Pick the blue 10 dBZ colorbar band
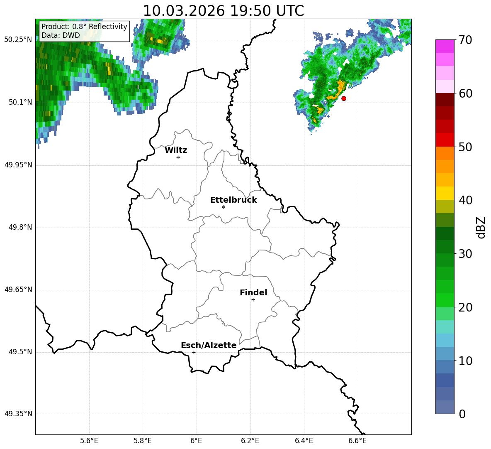 tap(445, 353)
